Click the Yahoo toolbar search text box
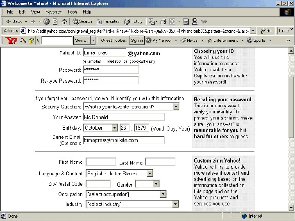The height and width of the screenshot is (221, 295). click(57, 40)
